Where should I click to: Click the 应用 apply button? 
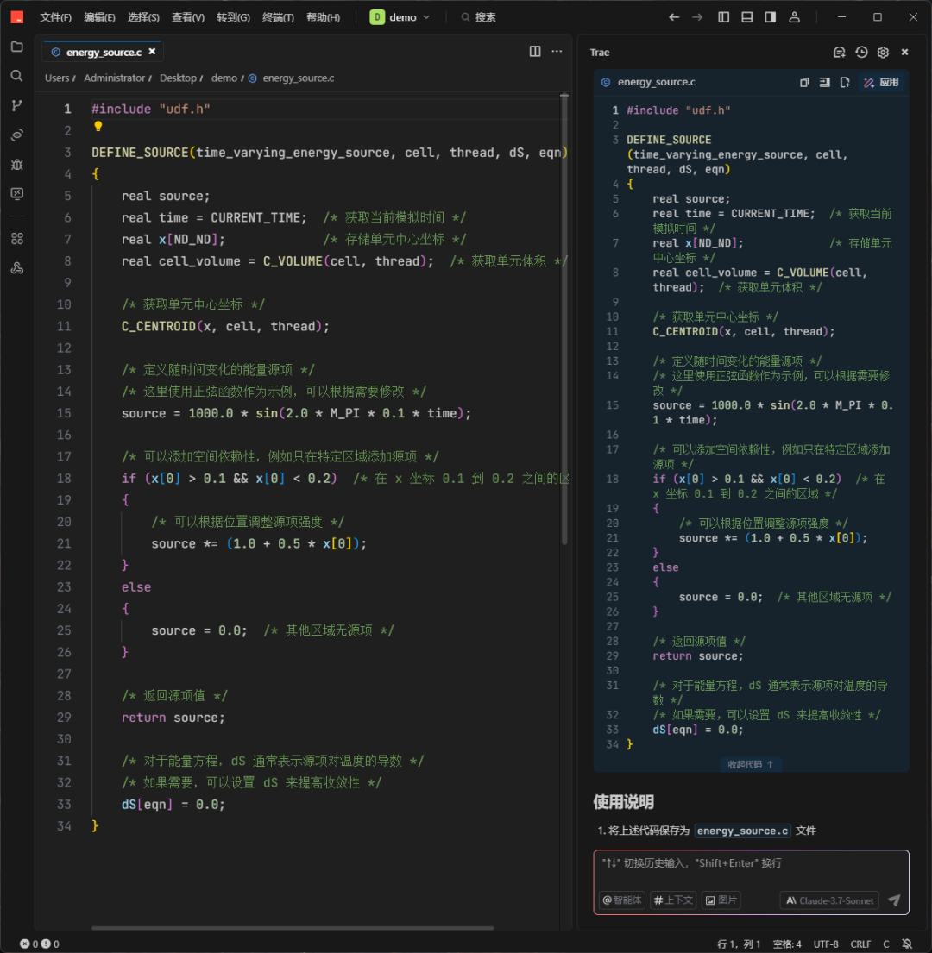pos(882,83)
